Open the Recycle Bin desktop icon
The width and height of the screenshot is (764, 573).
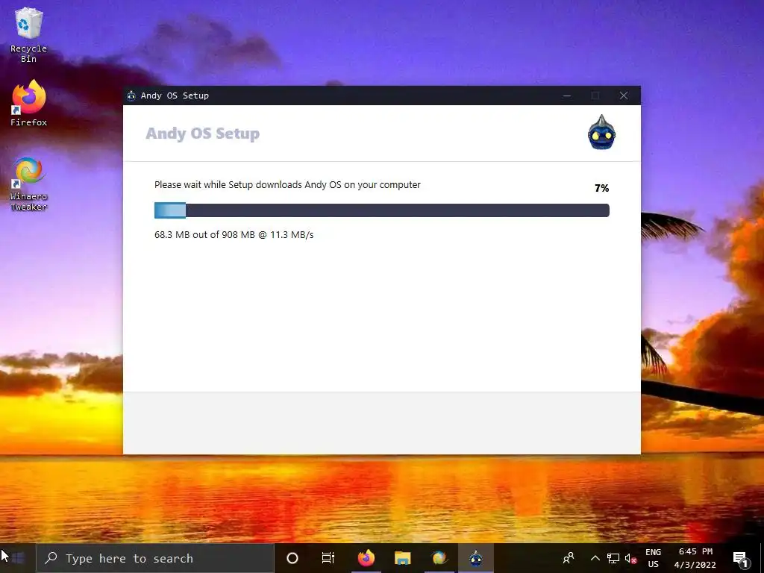point(29,35)
